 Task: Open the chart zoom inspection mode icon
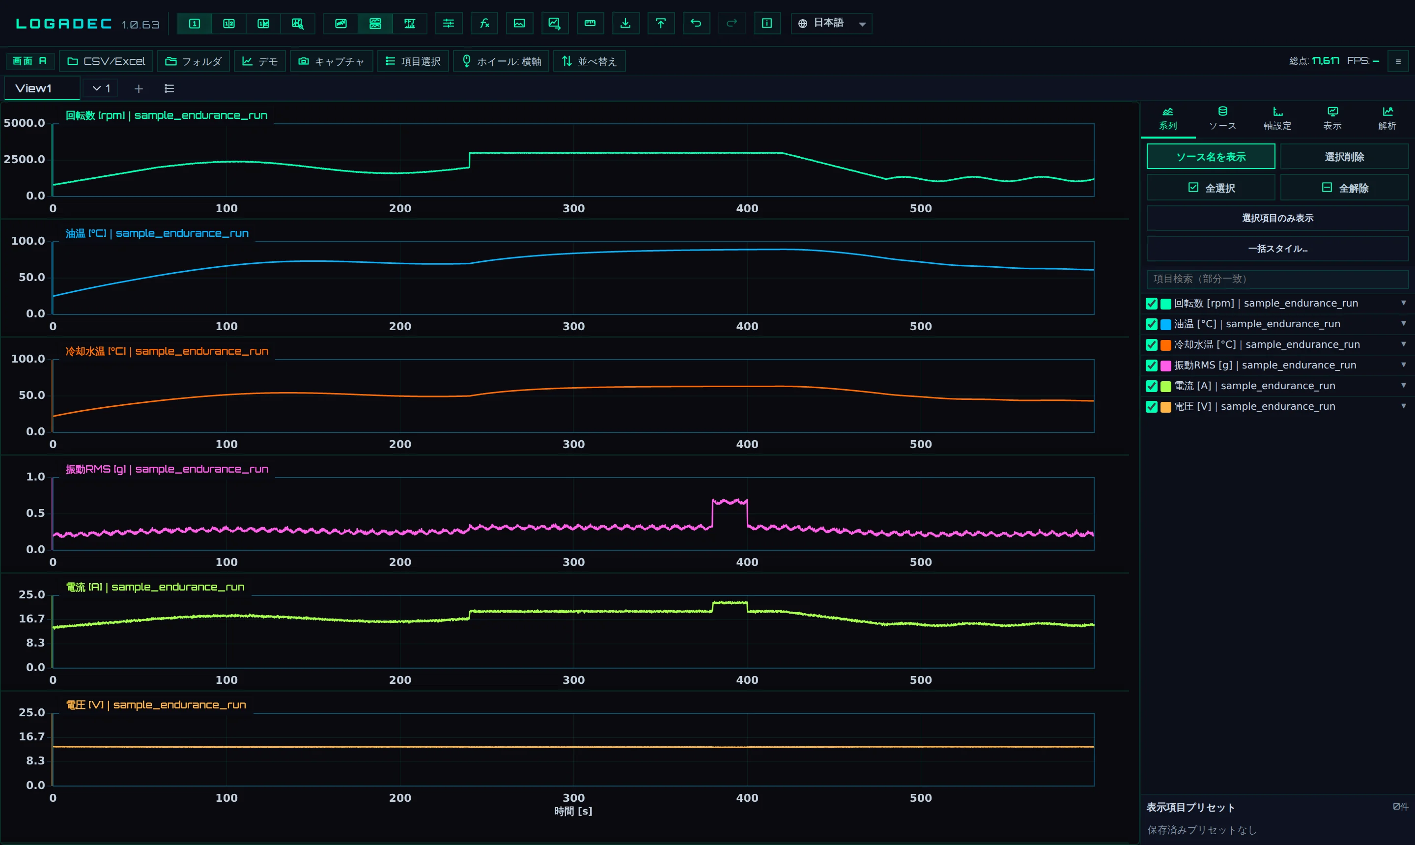(298, 24)
